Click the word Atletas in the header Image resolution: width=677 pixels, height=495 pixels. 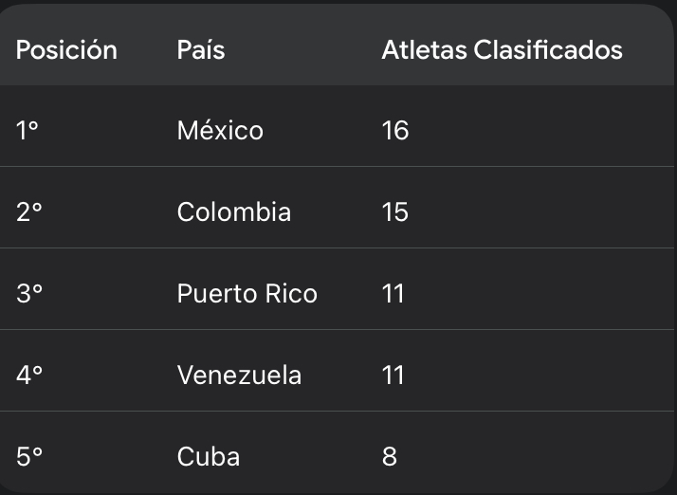coord(424,49)
